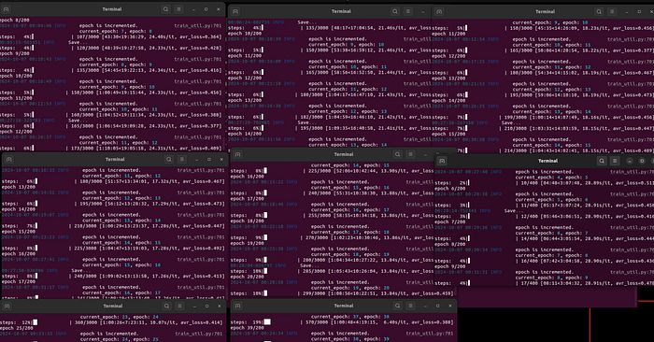Add new tab in terminal with 135/3000 steps
Image resolution: width=654 pixels, height=342 pixels.
(235, 11)
